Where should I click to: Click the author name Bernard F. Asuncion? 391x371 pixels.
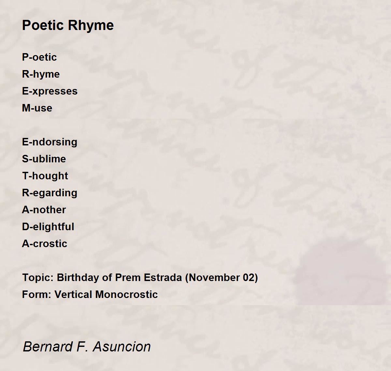click(87, 347)
